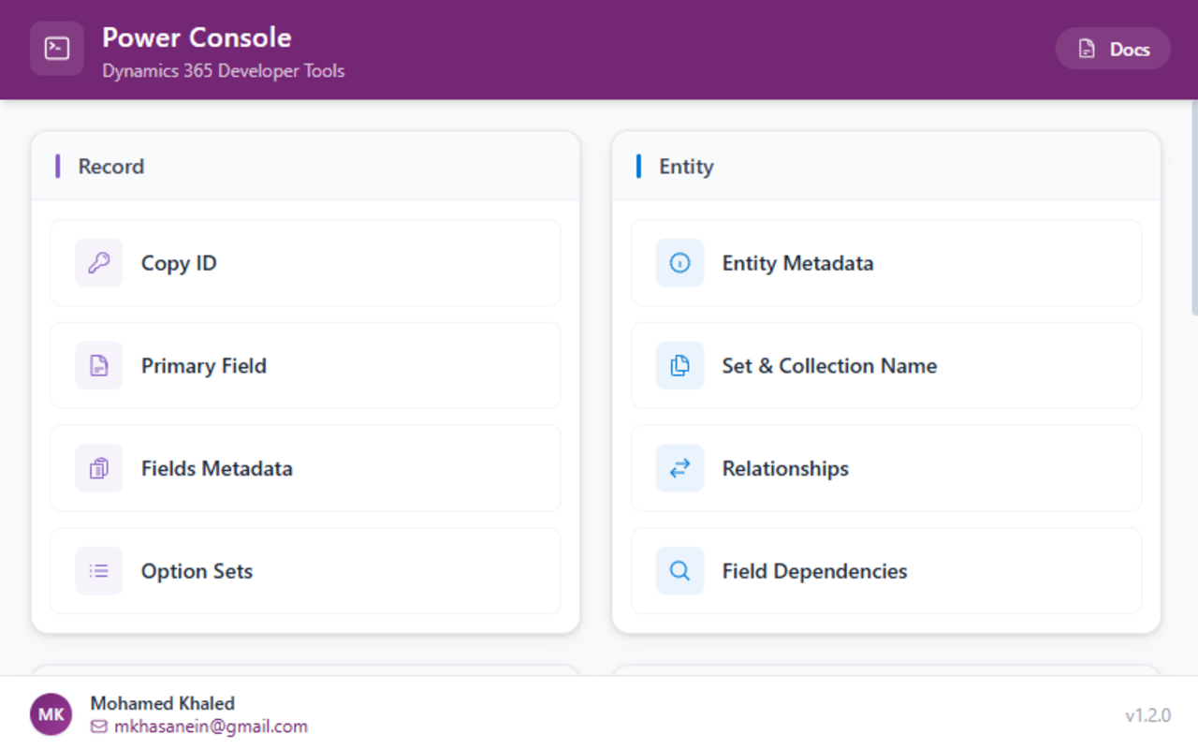Click the copy icon beside Set & Collection Name
Image resolution: width=1198 pixels, height=749 pixels.
coord(680,366)
